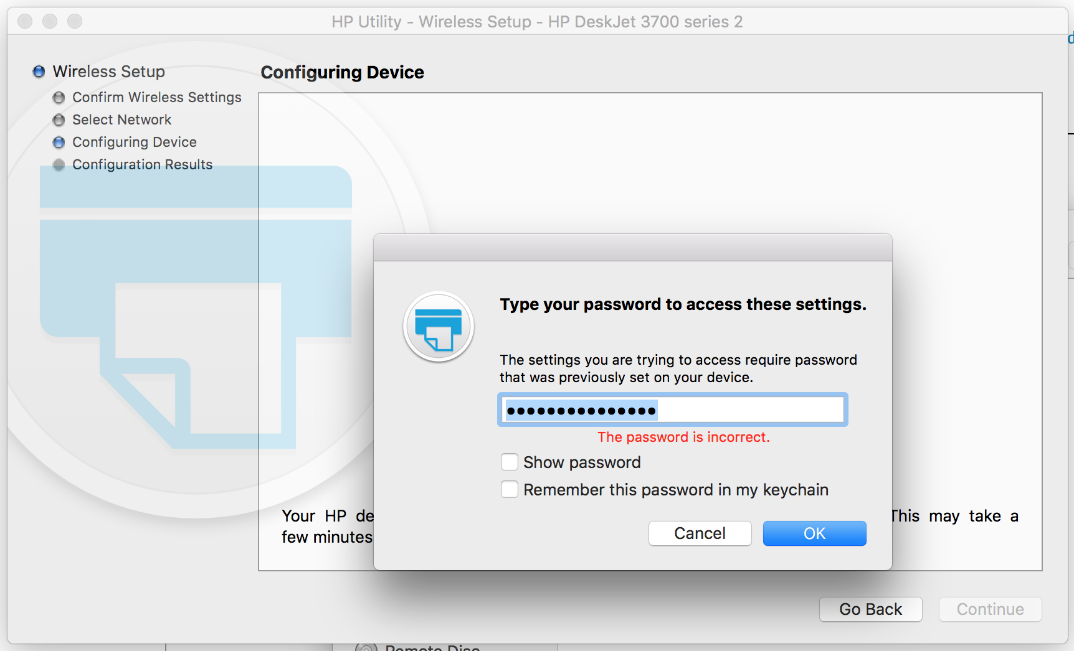Click the red password is incorrect message

pos(683,437)
